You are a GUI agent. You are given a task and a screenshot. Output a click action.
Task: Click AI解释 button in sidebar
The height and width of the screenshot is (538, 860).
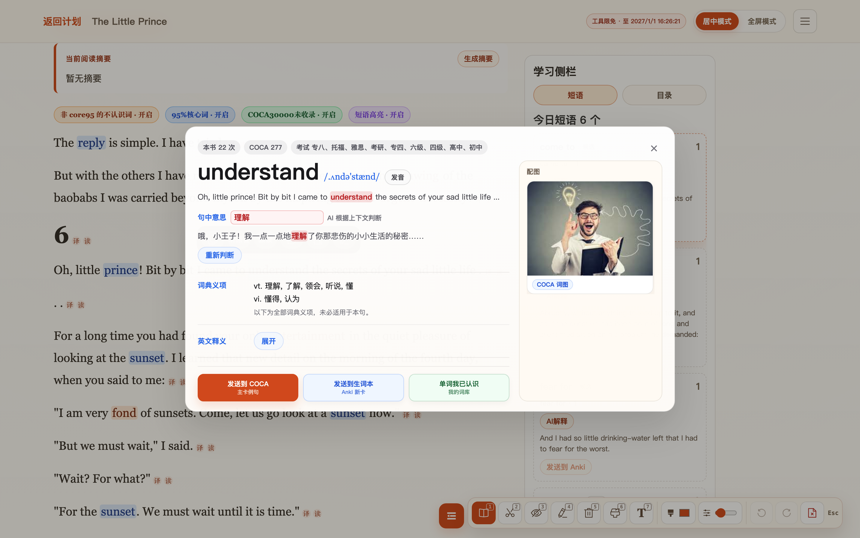tap(557, 421)
